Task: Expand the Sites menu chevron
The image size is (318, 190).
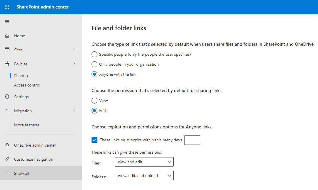Action: click(75, 50)
